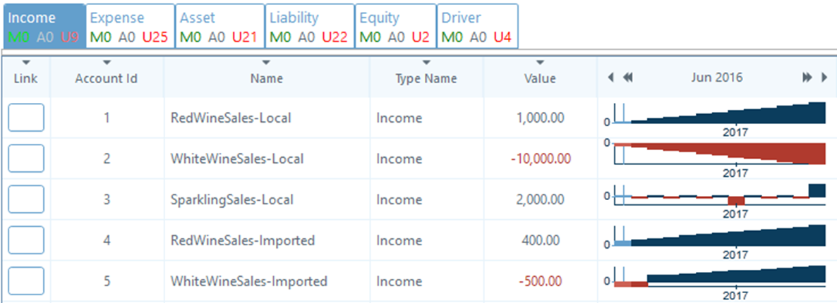
Task: Click the next month single arrow
Action: (824, 78)
